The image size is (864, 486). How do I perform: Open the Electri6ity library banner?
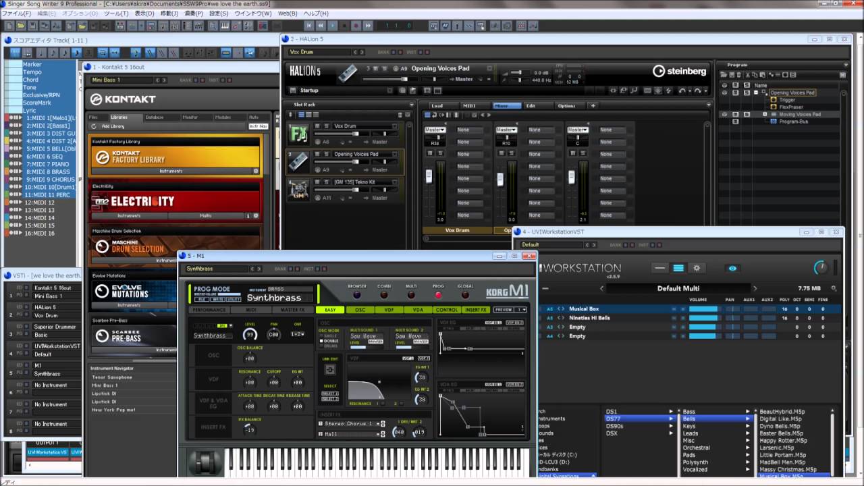(175, 201)
